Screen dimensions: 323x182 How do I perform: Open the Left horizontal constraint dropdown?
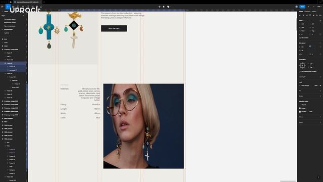click(311, 64)
